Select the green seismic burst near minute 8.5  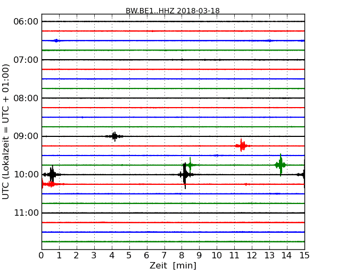click(x=190, y=165)
